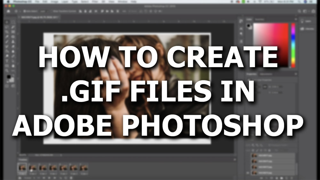Select the Brush tool
Image resolution: width=320 pixels, height=180 pixels.
coord(7,42)
